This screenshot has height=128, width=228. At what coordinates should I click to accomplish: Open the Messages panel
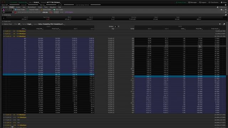192,2
